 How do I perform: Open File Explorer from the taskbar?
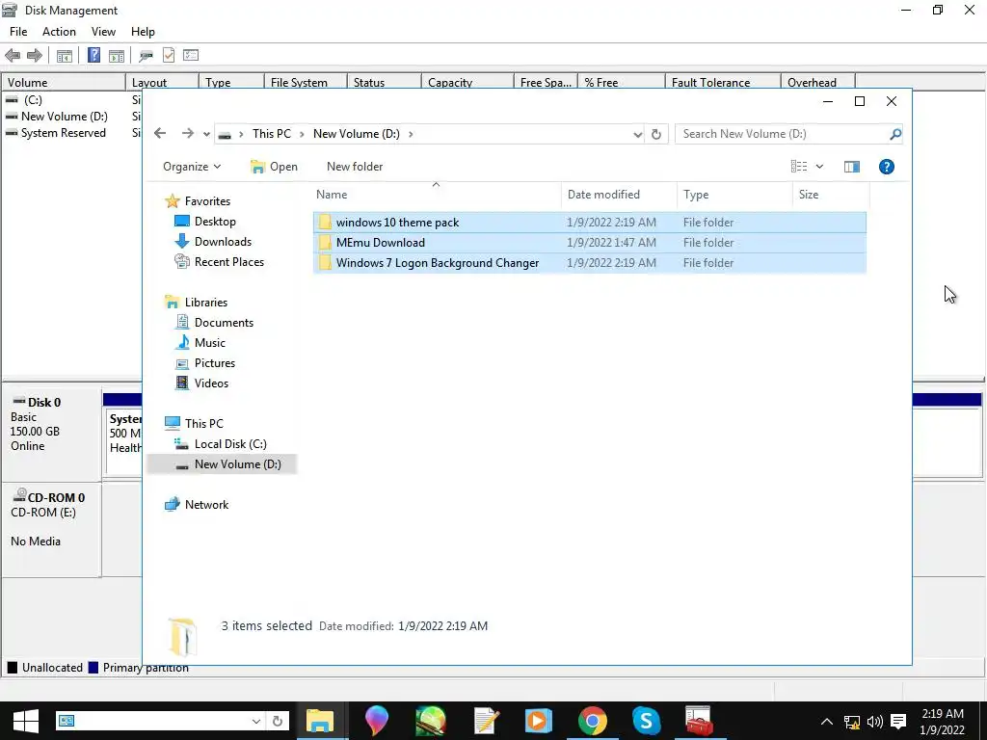[320, 721]
